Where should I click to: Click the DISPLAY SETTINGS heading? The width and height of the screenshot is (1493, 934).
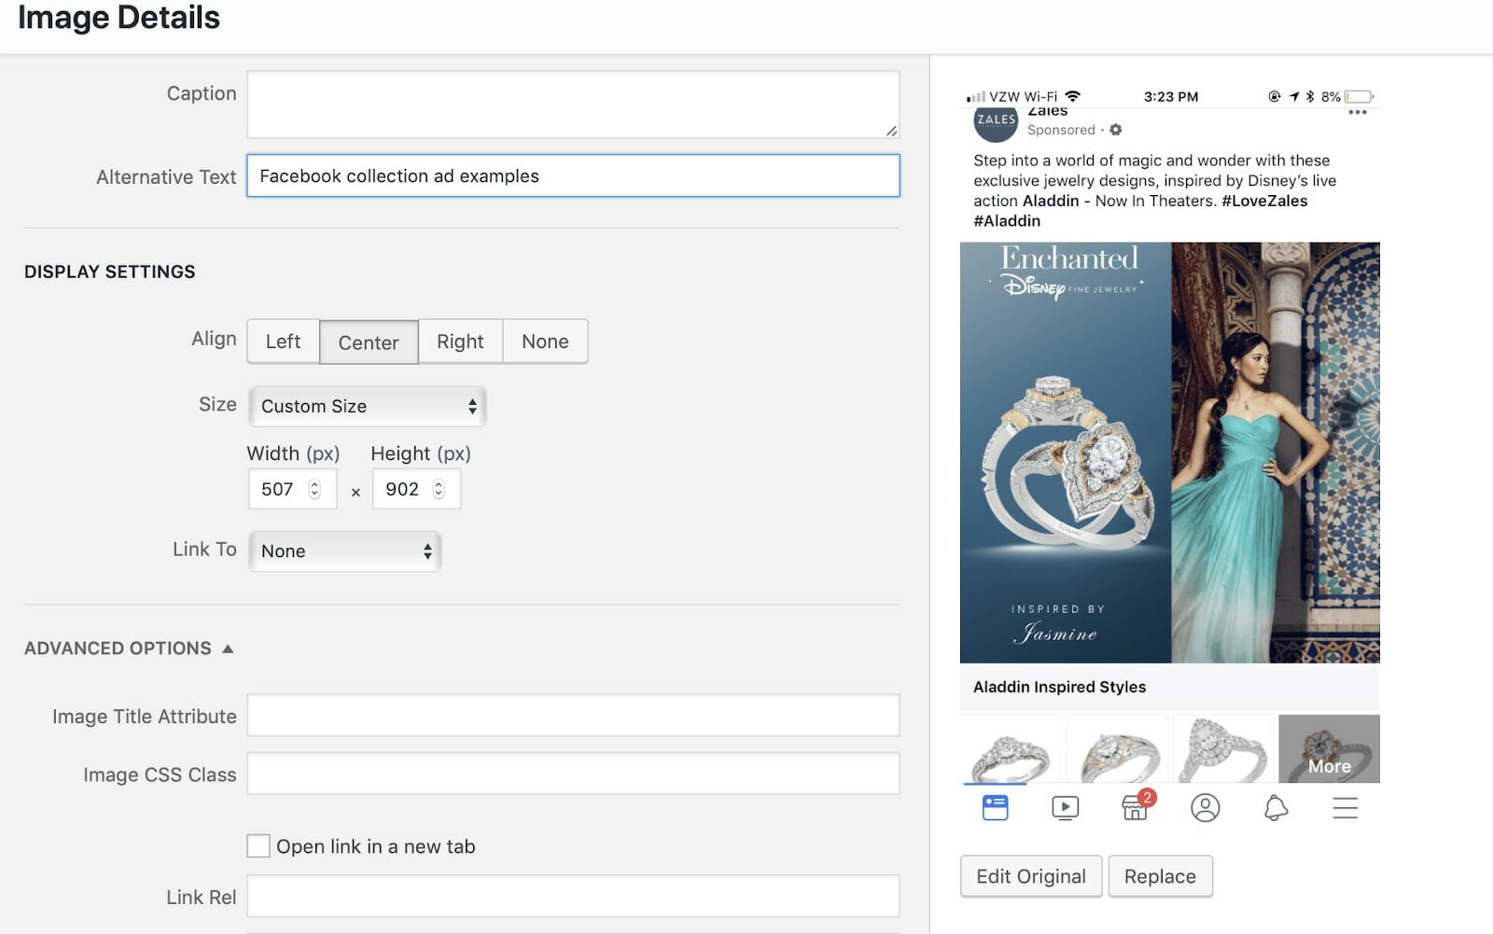(110, 272)
